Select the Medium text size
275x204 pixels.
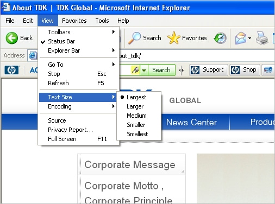pos(139,116)
